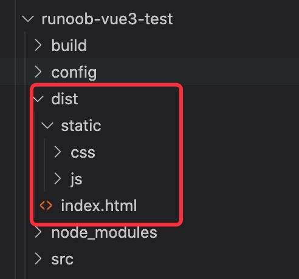
Task: Select the src folder name
Action: coord(62,260)
